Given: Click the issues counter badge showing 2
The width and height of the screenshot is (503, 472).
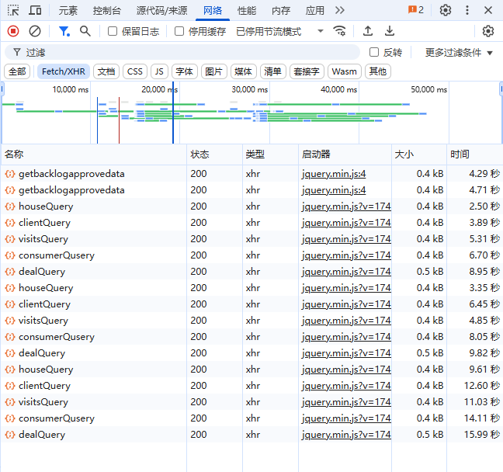Looking at the screenshot, I should pyautogui.click(x=416, y=10).
